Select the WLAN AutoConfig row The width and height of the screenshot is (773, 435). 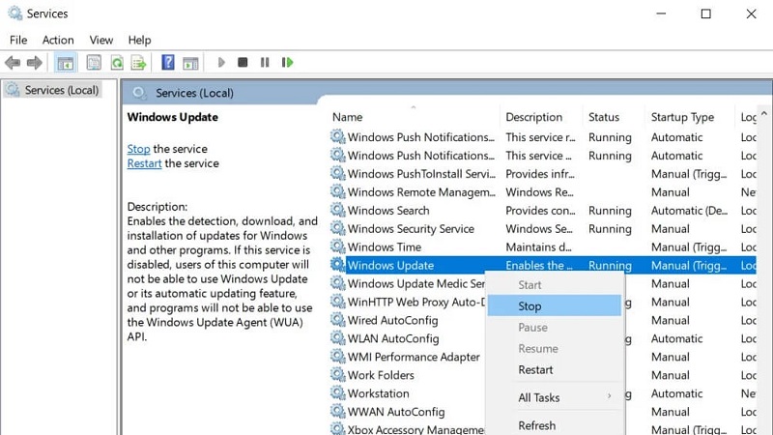click(x=408, y=338)
